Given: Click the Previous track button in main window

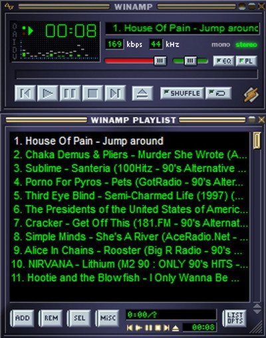Looking at the screenshot, I should coord(25,94).
